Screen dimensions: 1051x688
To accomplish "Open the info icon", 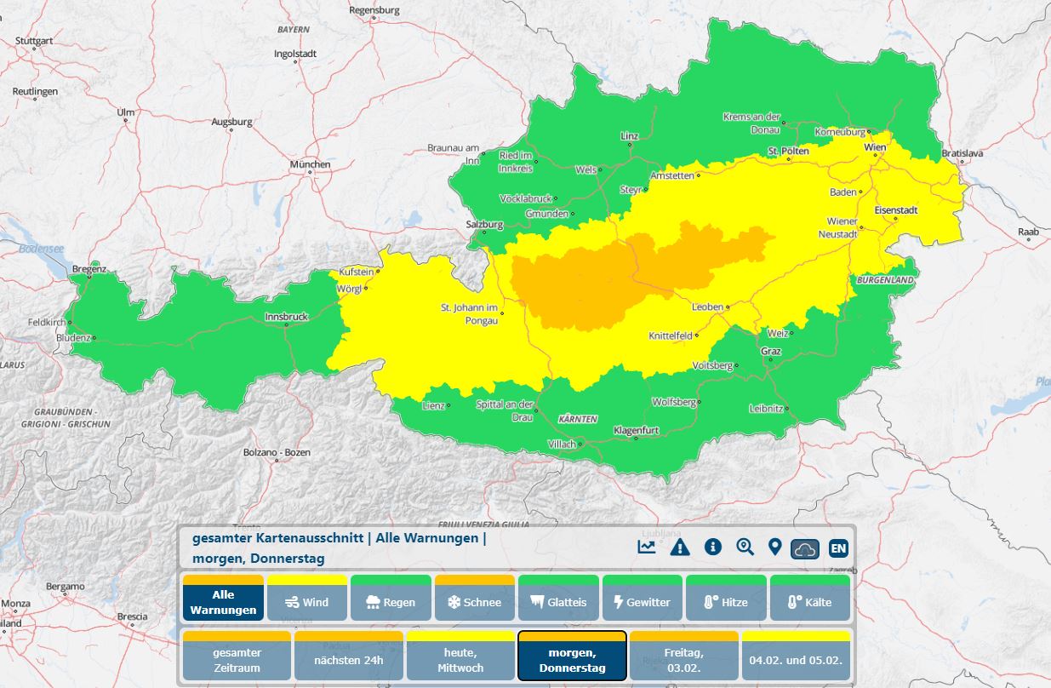I will [711, 548].
